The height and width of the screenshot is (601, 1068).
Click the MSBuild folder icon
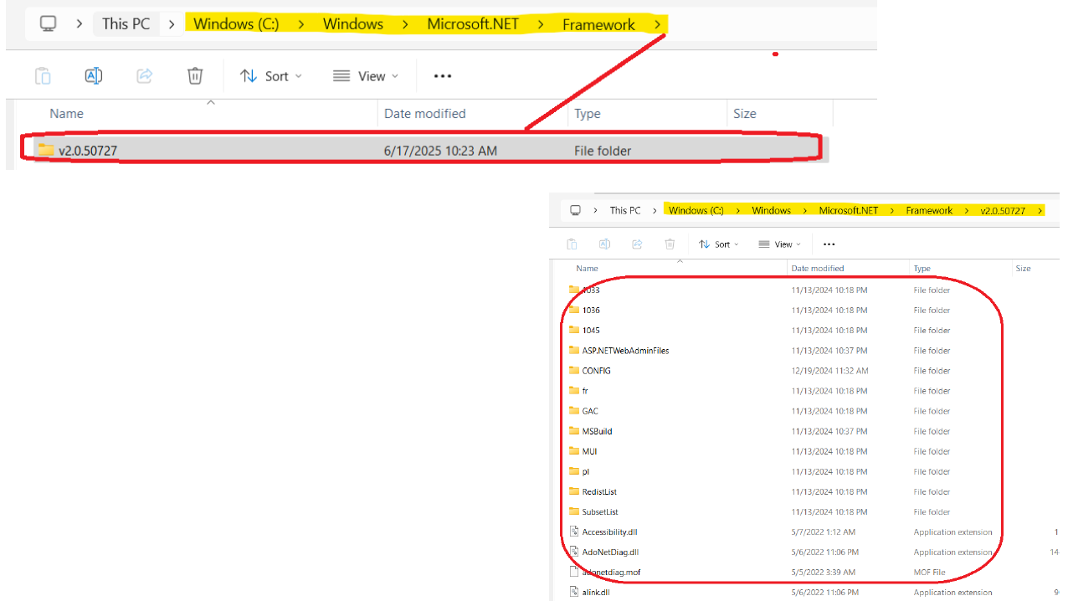(x=573, y=431)
